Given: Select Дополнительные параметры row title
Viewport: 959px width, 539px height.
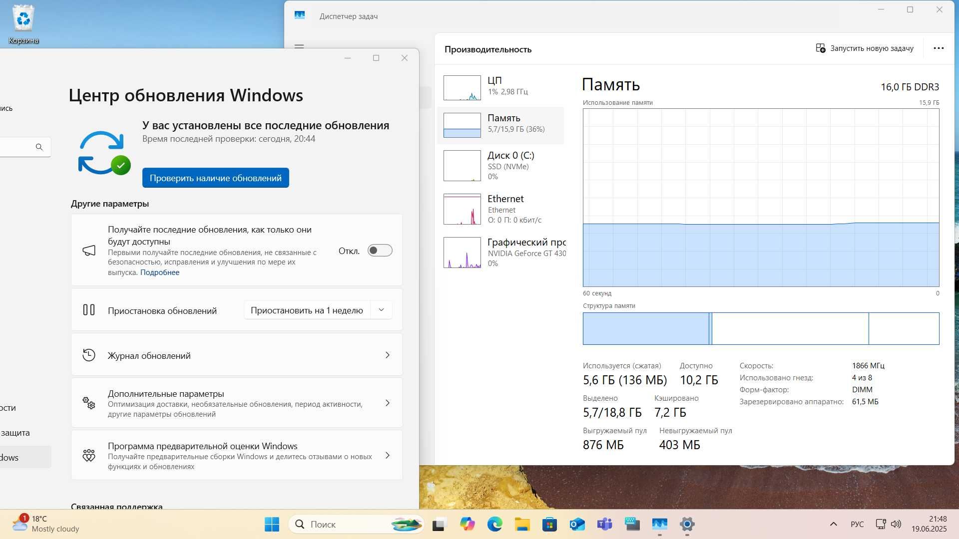Looking at the screenshot, I should tap(166, 394).
